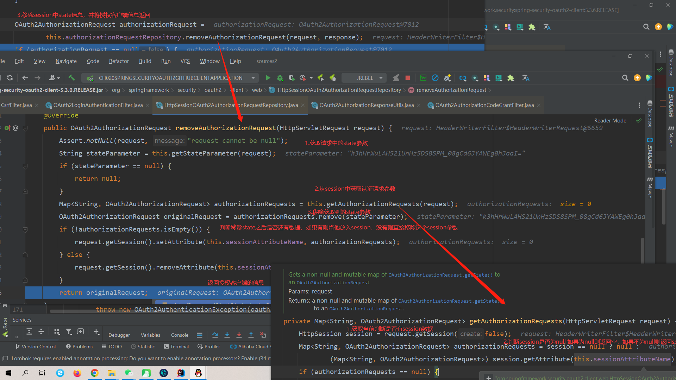Click removeAuthorizationRequest breadcrumb
Screen dimensions: 676x380
451,90
